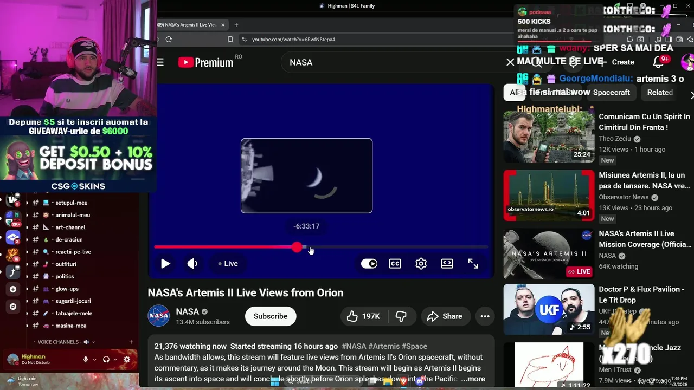694x390 pixels.
Task: Open the three-dot more actions menu
Action: [x=485, y=316]
